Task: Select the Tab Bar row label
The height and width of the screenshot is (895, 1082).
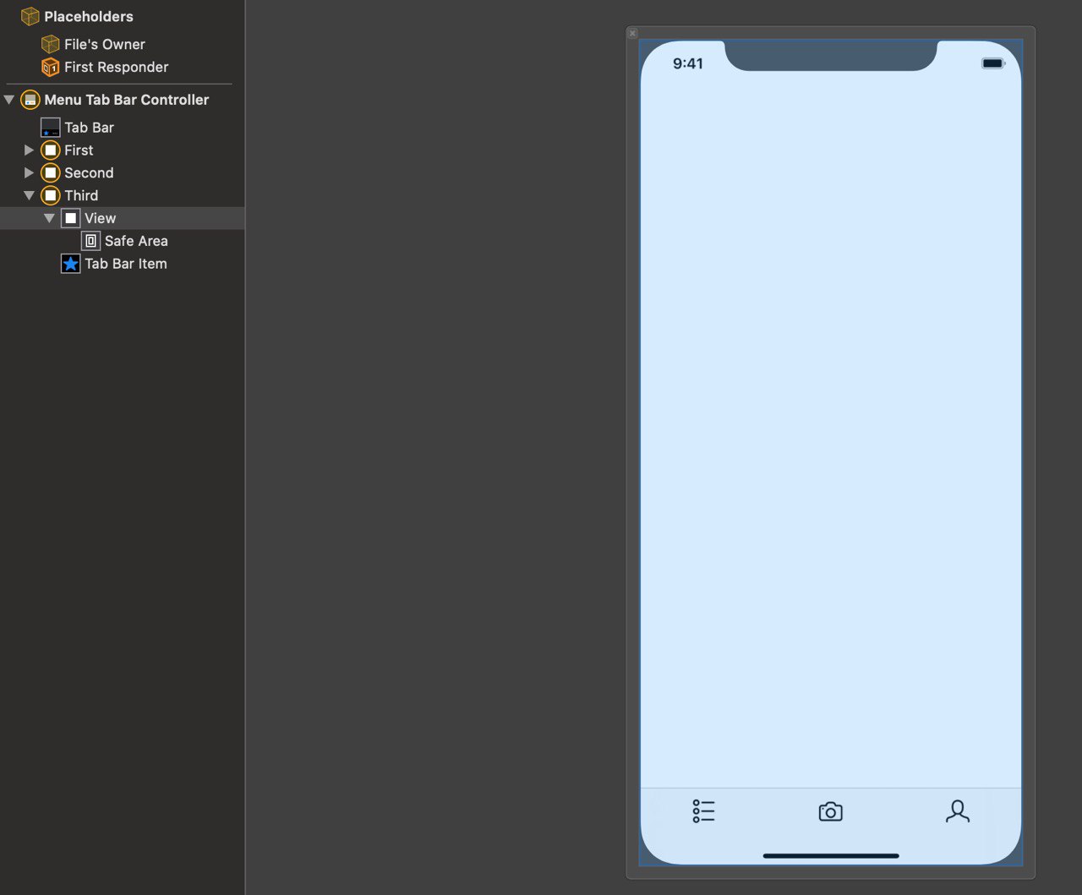Action: click(x=90, y=128)
